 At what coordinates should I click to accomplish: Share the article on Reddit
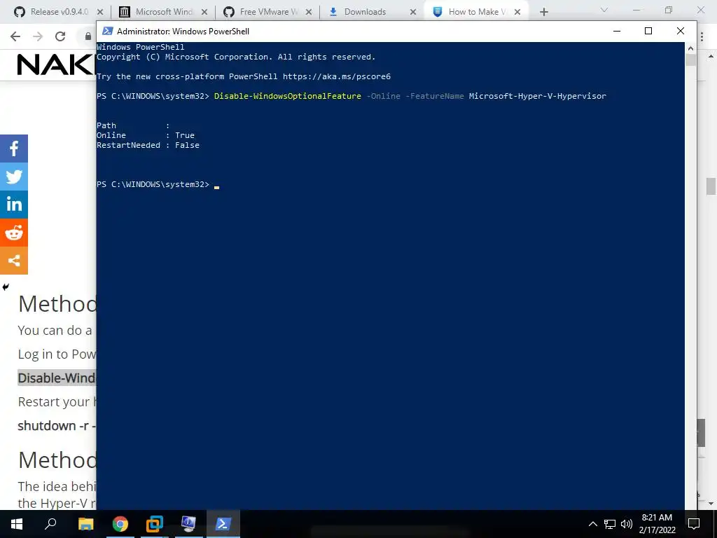click(14, 233)
